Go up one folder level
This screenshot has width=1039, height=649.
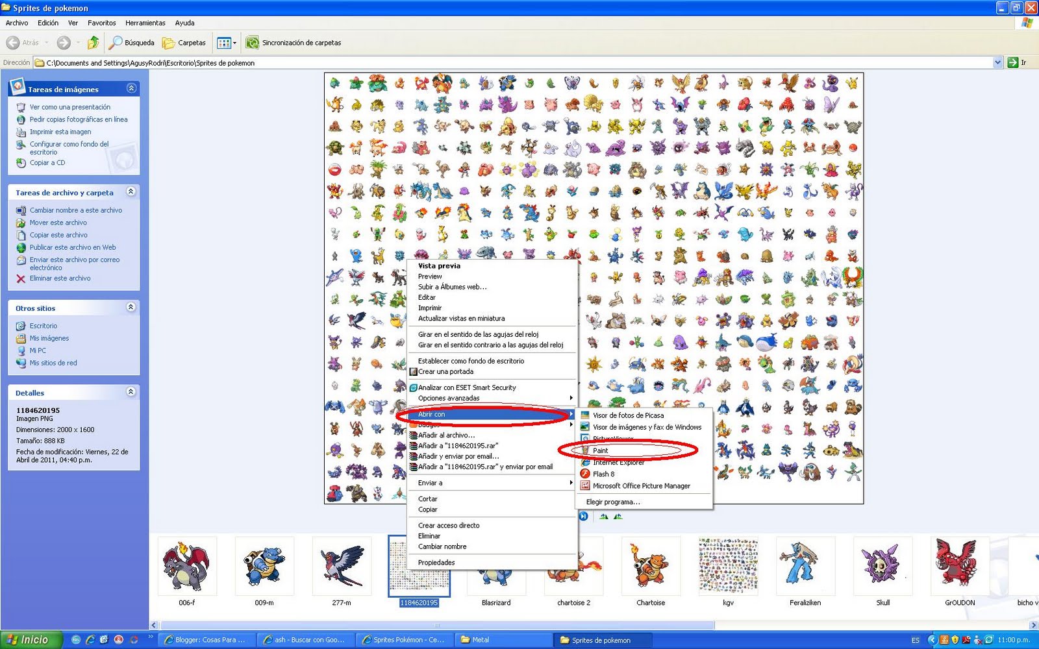(x=94, y=43)
